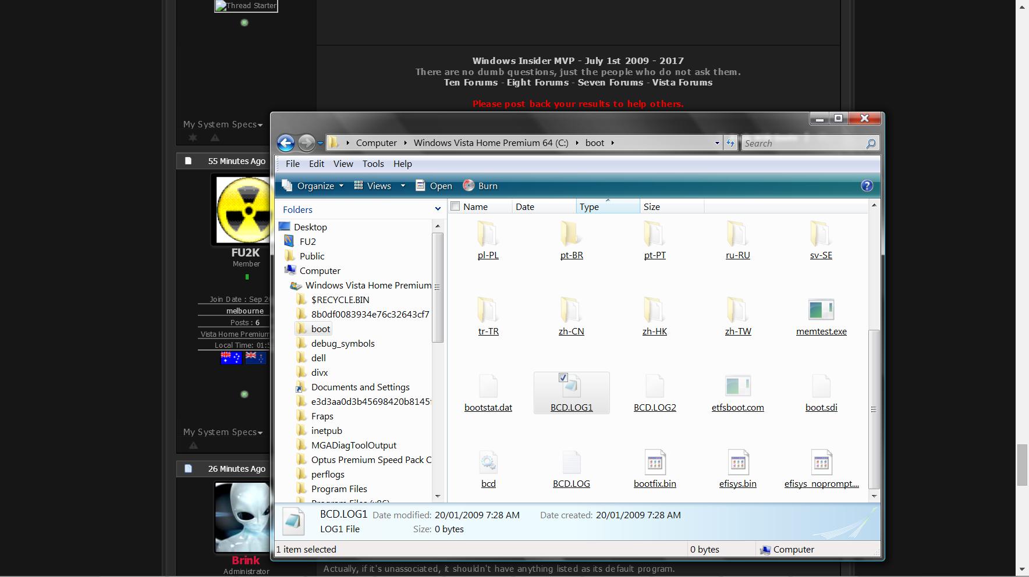1029x577 pixels.
Task: Open the ru-RU language folder
Action: (738, 233)
